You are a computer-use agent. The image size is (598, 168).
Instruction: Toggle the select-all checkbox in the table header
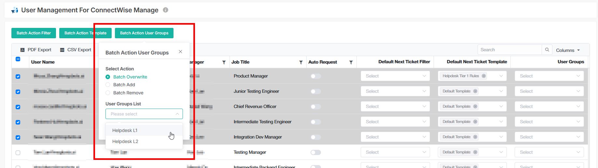pyautogui.click(x=18, y=59)
